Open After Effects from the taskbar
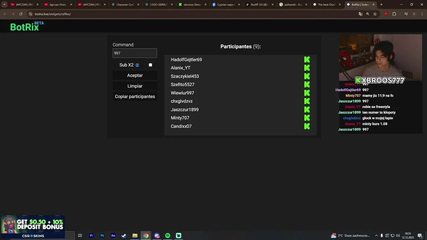Viewport: 427px width, 240px height. pos(113,236)
